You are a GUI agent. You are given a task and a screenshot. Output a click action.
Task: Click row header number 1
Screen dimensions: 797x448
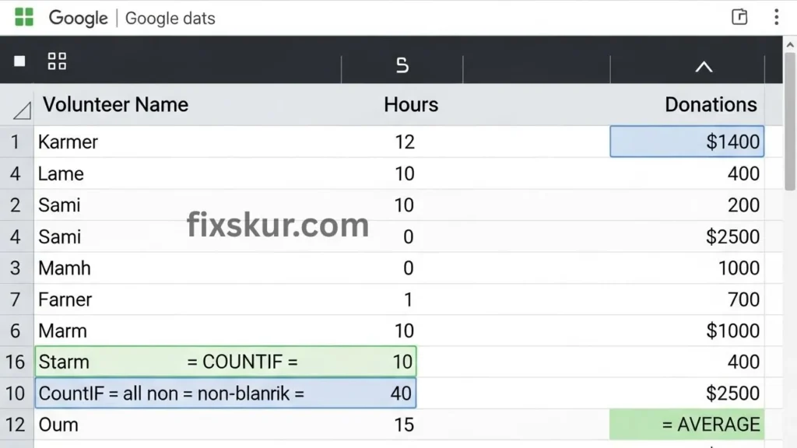click(16, 142)
